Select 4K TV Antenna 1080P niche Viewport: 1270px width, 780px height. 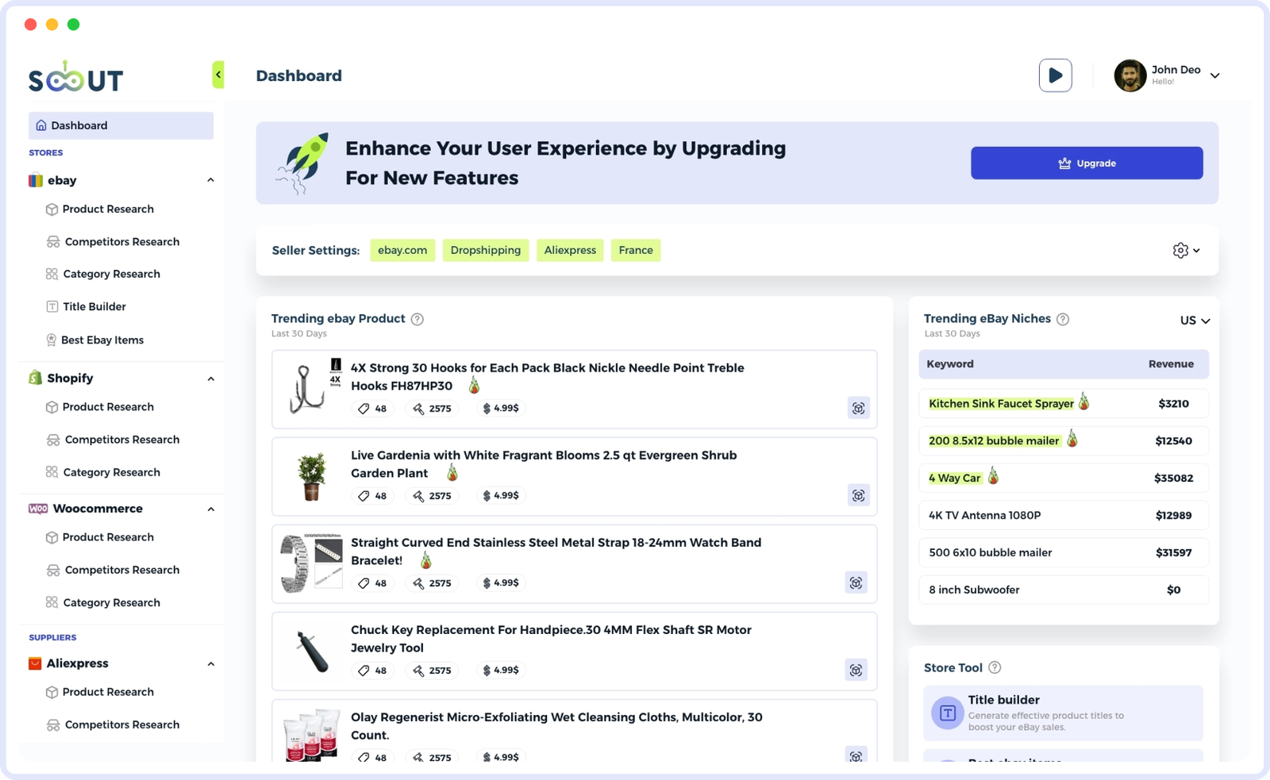[x=1064, y=515]
